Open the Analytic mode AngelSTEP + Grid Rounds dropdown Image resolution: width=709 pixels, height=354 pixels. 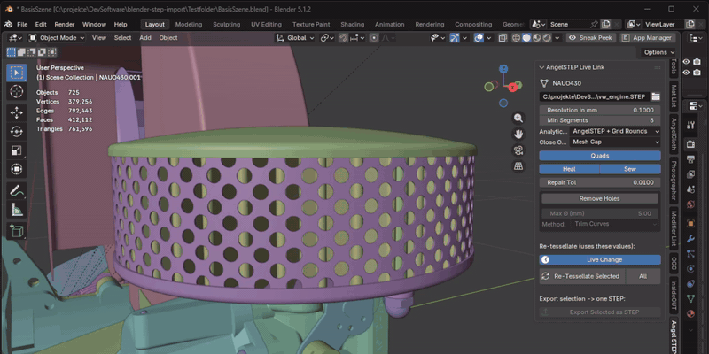pos(614,131)
